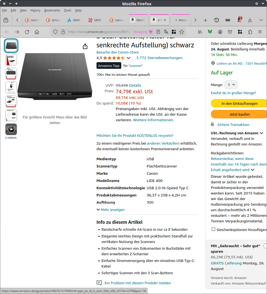Screen dimensions: 267x294
Task: Check the Geschenkoptionen hinzufügen checkbox
Action: click(x=213, y=229)
